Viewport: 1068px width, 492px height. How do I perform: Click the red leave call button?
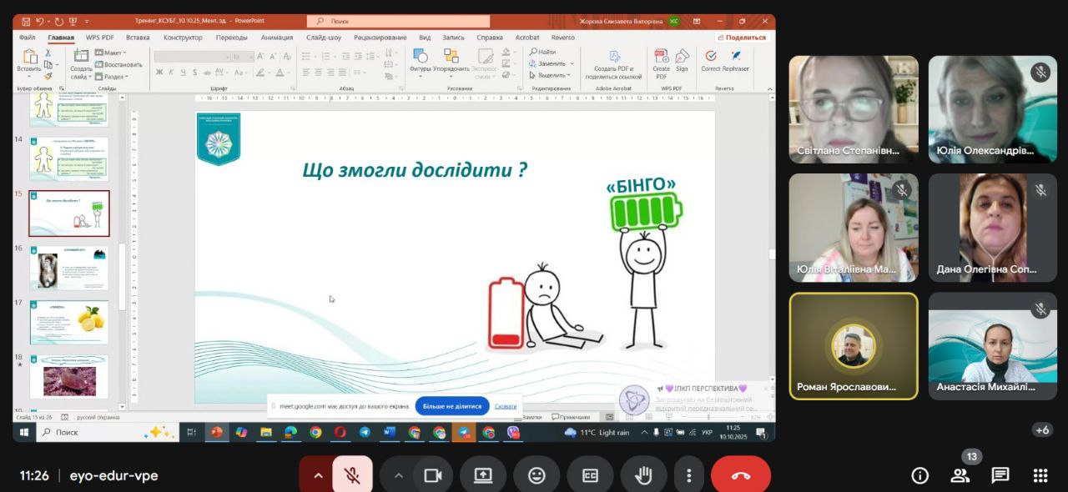click(740, 475)
